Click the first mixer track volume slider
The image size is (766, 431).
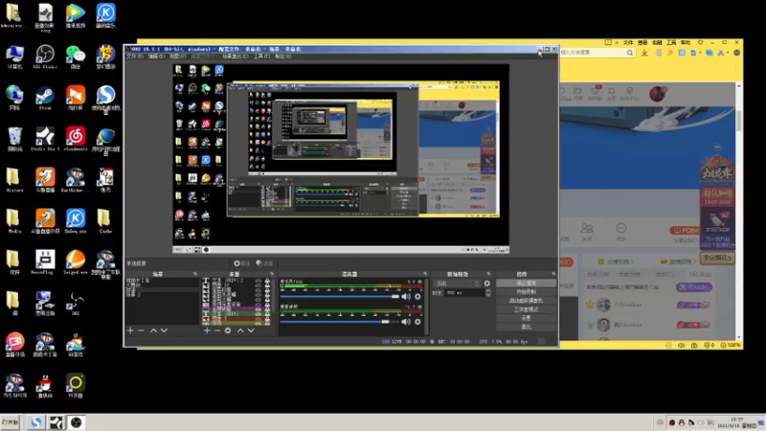coord(340,297)
